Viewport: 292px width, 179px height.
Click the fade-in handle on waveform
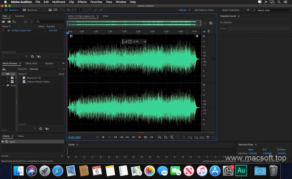[x=71, y=36]
